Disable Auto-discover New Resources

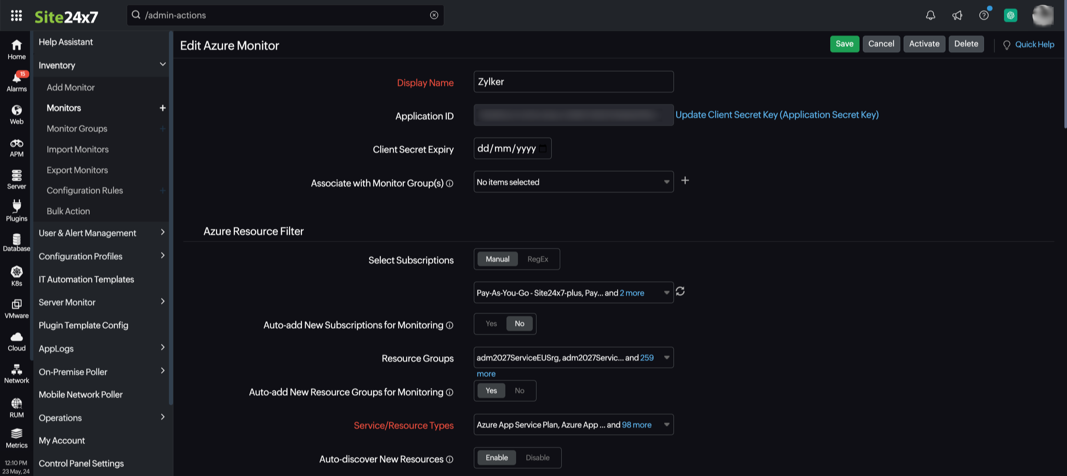(x=537, y=457)
